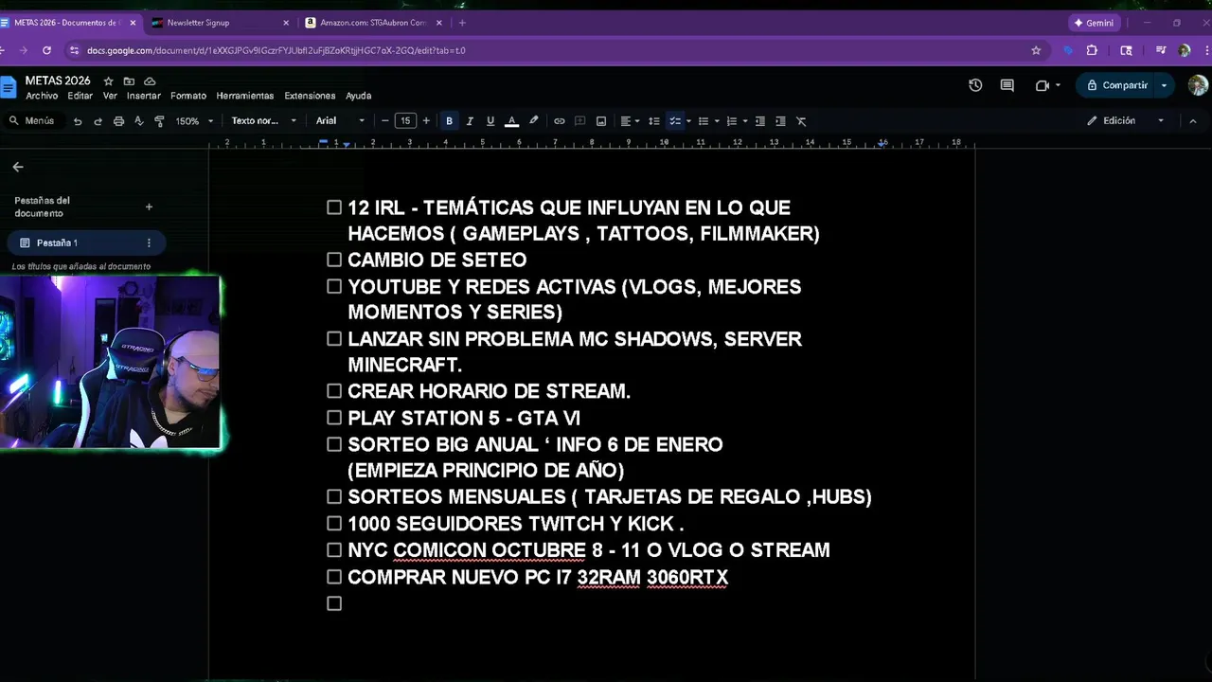This screenshot has height=682, width=1212.
Task: Expand share options arrow beside Compartir
Action: (x=1165, y=85)
